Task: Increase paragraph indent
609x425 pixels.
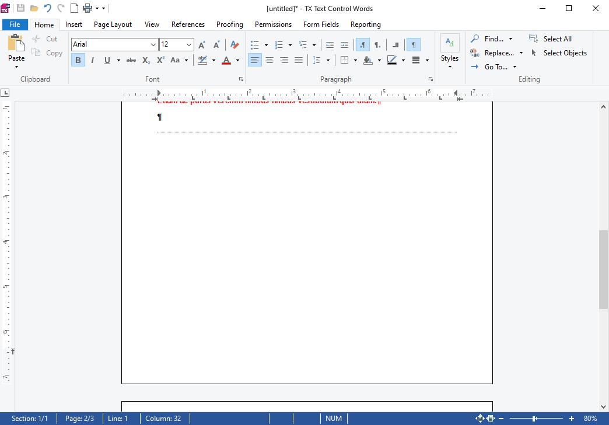Action: 344,45
